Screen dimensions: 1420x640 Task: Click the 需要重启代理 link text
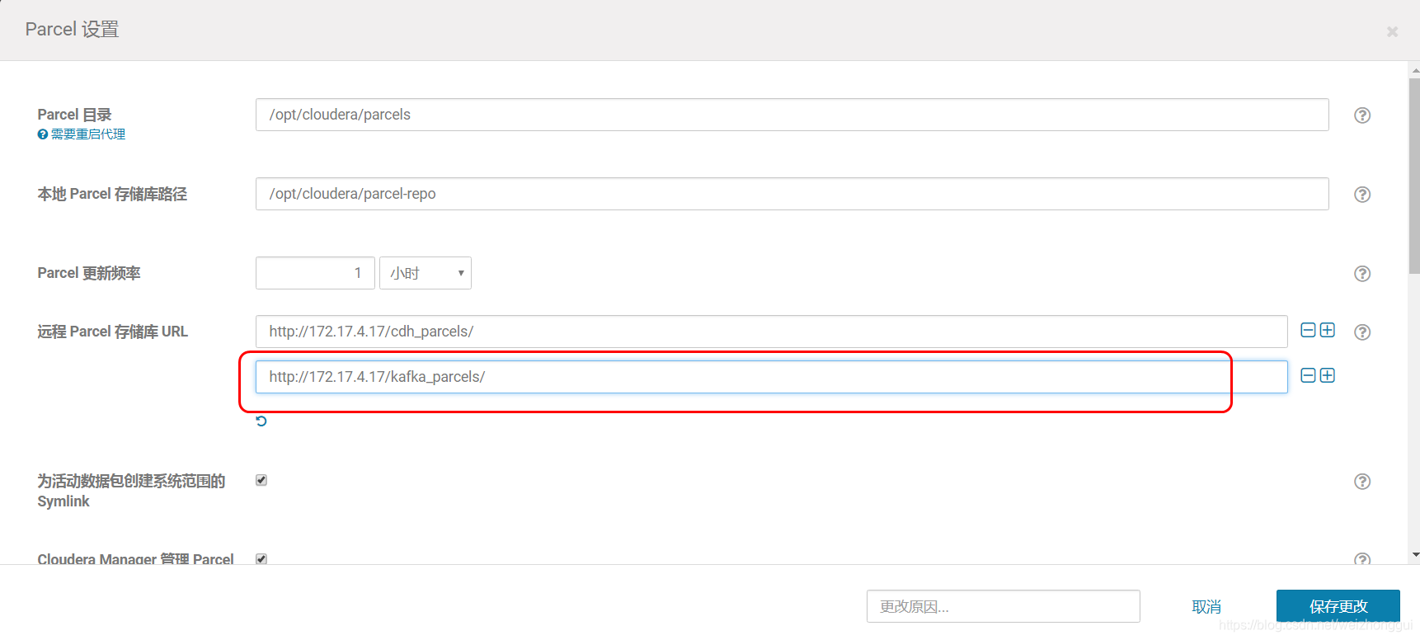[x=88, y=134]
